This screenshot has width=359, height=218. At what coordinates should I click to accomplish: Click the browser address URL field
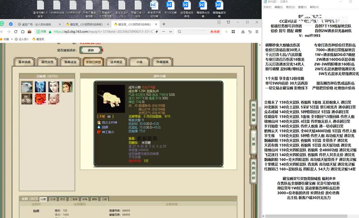point(103,31)
